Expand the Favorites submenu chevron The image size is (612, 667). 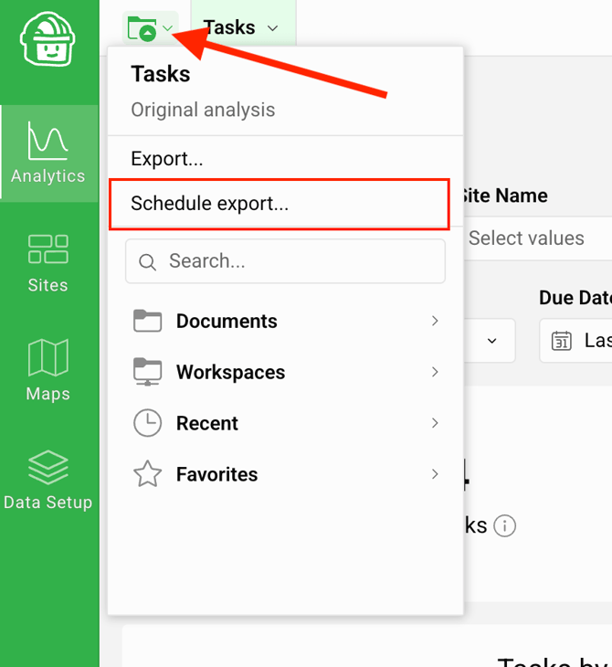tap(435, 474)
